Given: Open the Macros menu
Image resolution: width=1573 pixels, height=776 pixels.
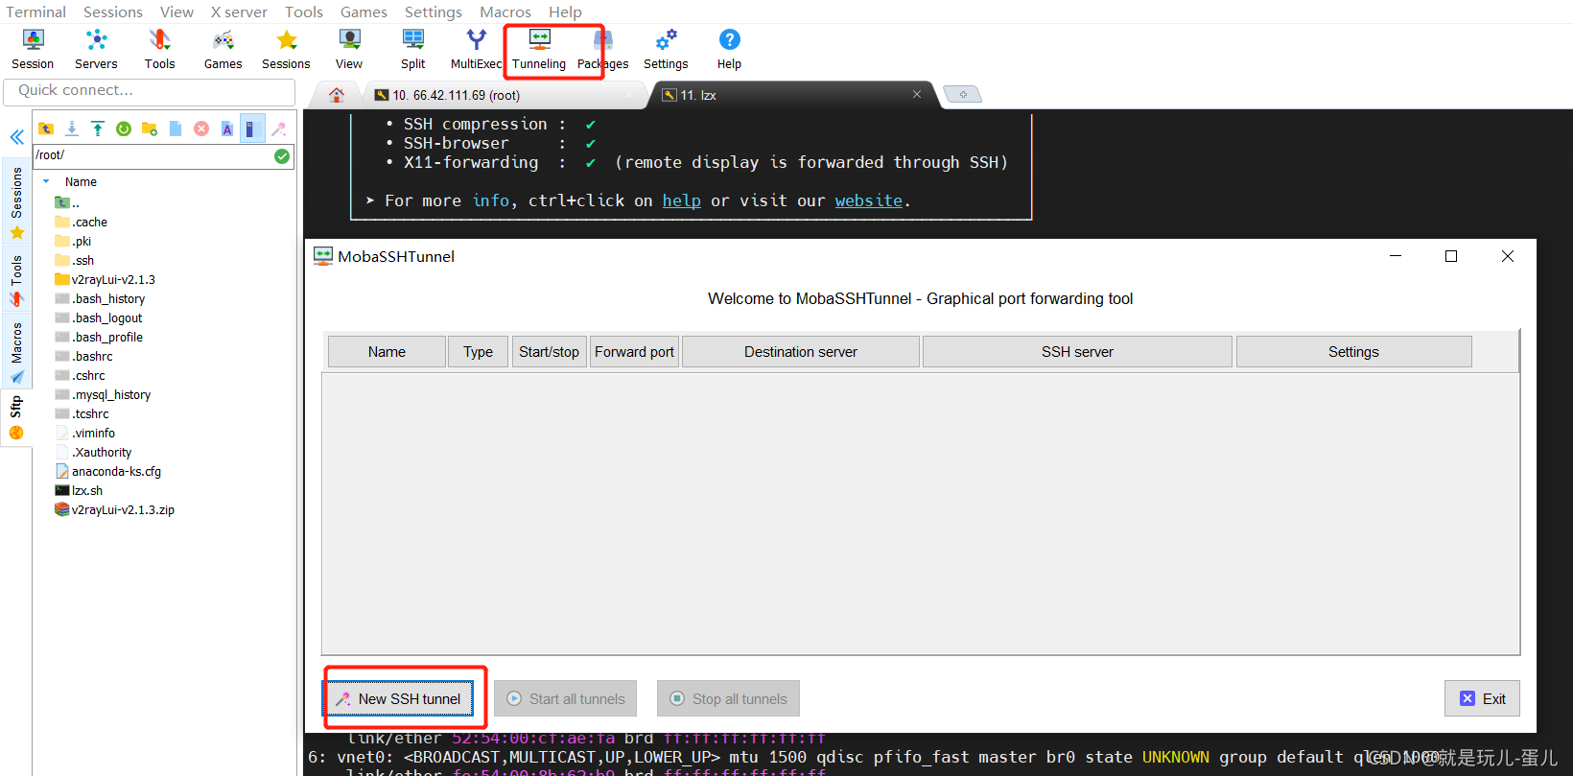Looking at the screenshot, I should [x=505, y=12].
